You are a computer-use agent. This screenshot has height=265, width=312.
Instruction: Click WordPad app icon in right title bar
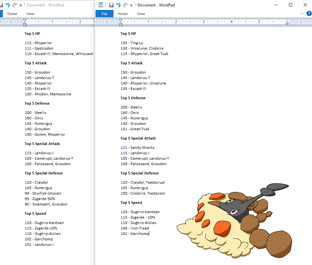(x=101, y=5)
